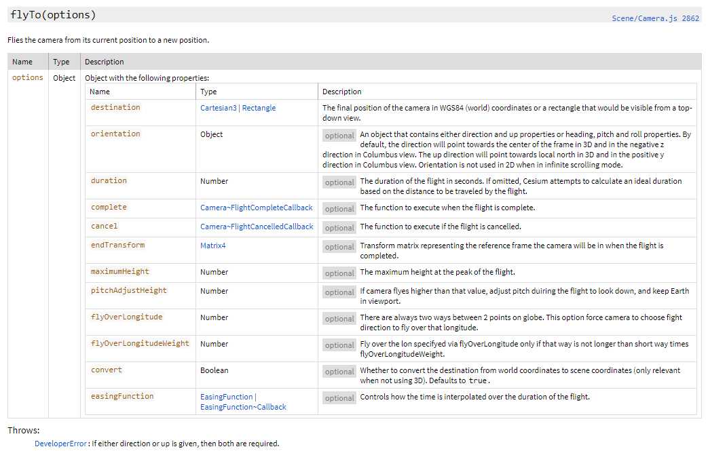Click the convert property name
Image resolution: width=708 pixels, height=451 pixels.
click(107, 370)
